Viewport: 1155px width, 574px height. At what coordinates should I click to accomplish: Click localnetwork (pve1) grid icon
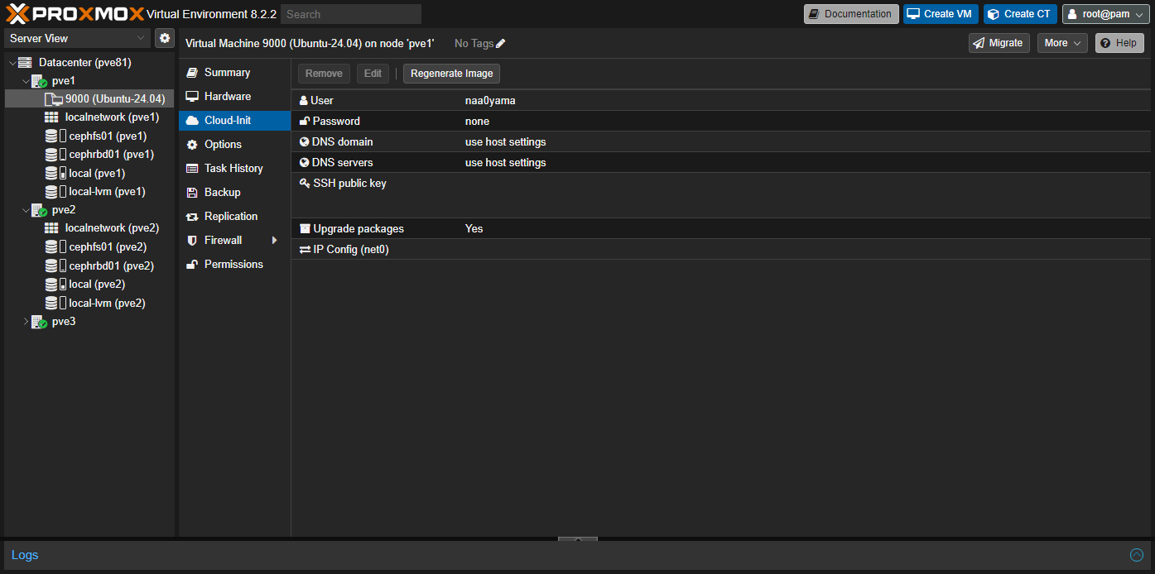click(51, 117)
